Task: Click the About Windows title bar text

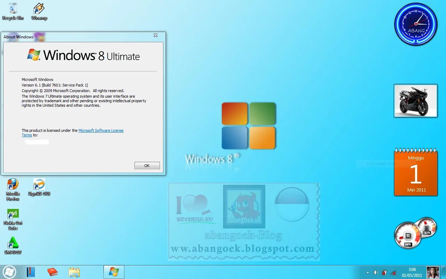Action: pyautogui.click(x=18, y=37)
